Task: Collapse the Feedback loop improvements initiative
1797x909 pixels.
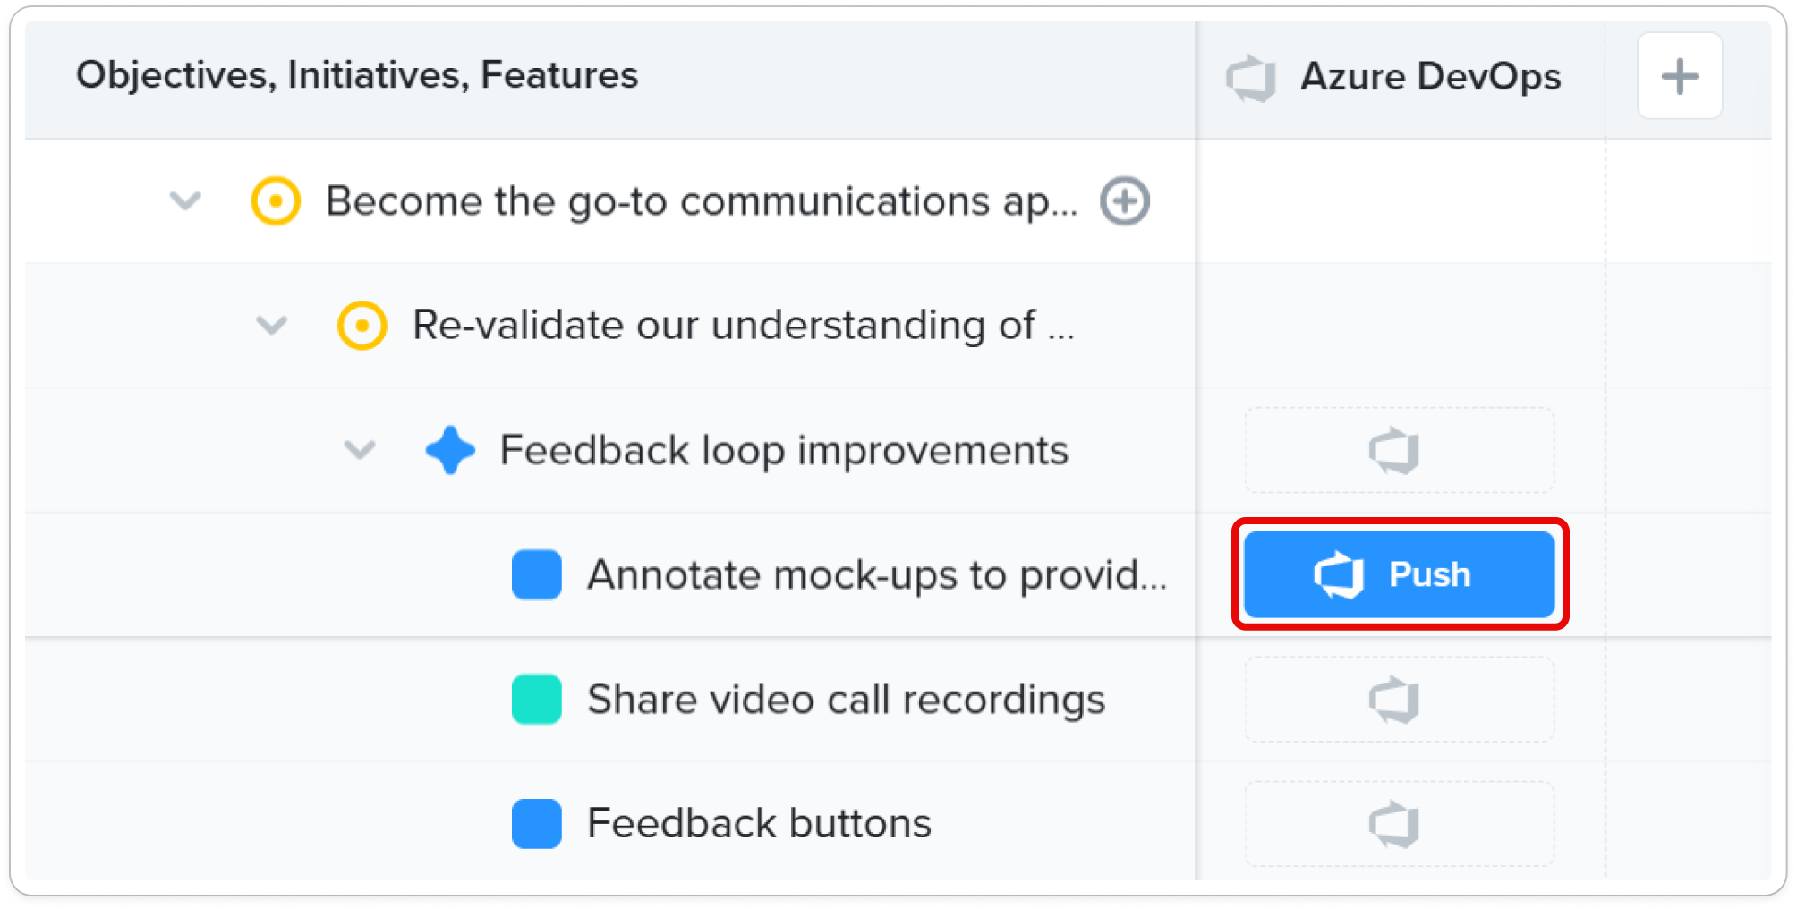Action: click(360, 449)
